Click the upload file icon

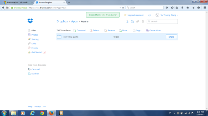click(x=127, y=22)
